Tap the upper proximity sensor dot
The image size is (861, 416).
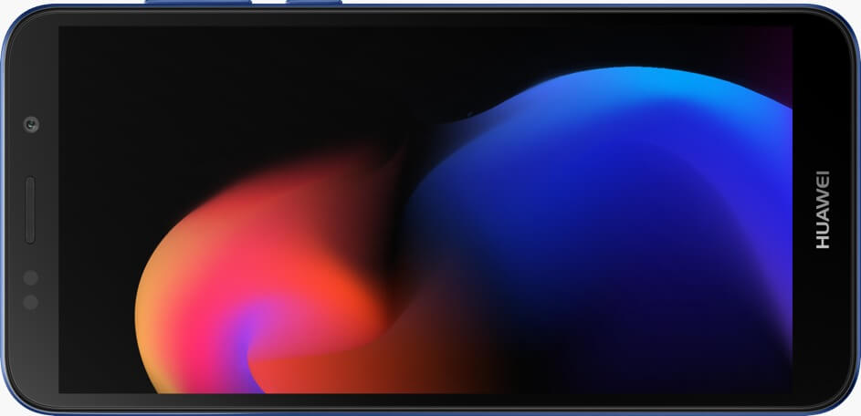(31, 277)
